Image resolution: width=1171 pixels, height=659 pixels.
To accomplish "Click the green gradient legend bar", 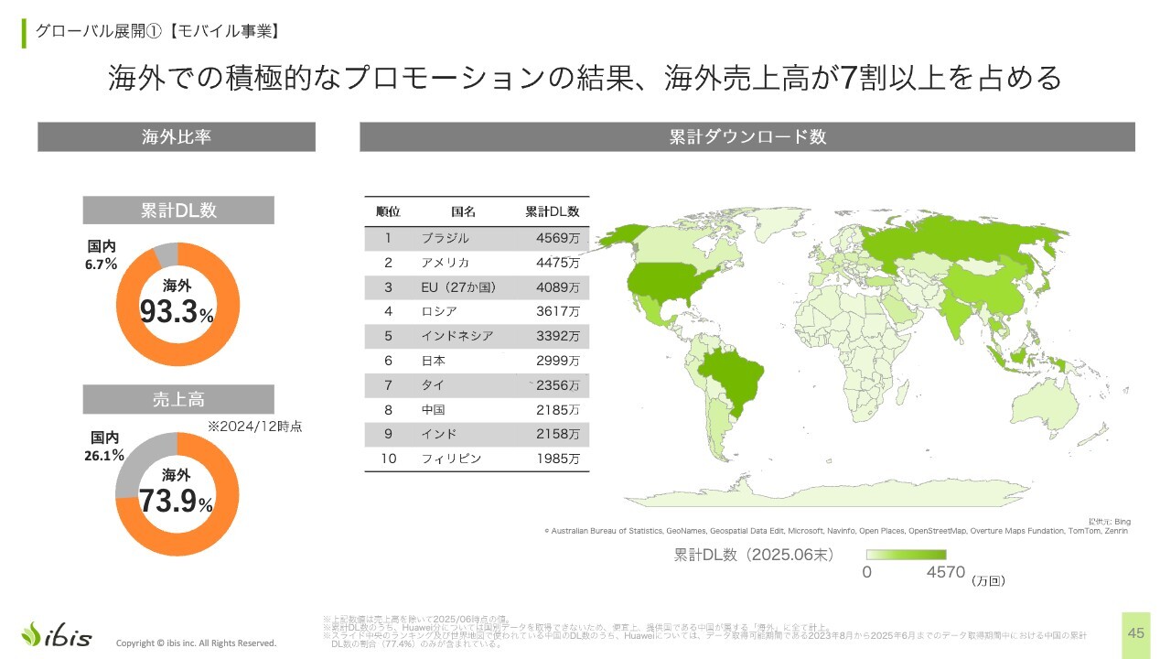I will (x=906, y=555).
